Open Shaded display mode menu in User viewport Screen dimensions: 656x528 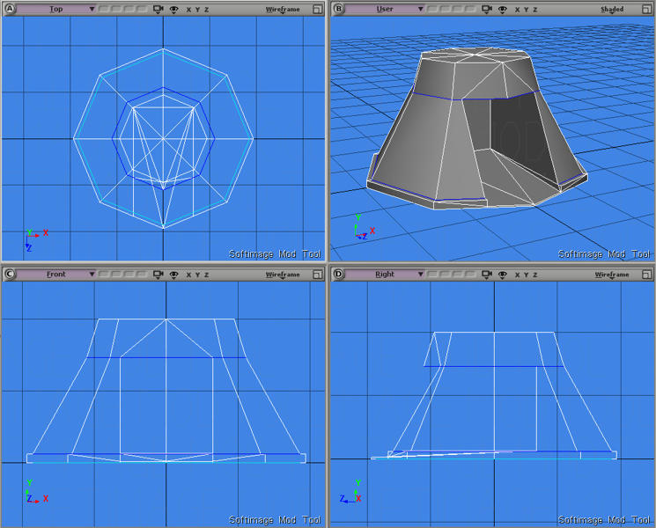(612, 9)
